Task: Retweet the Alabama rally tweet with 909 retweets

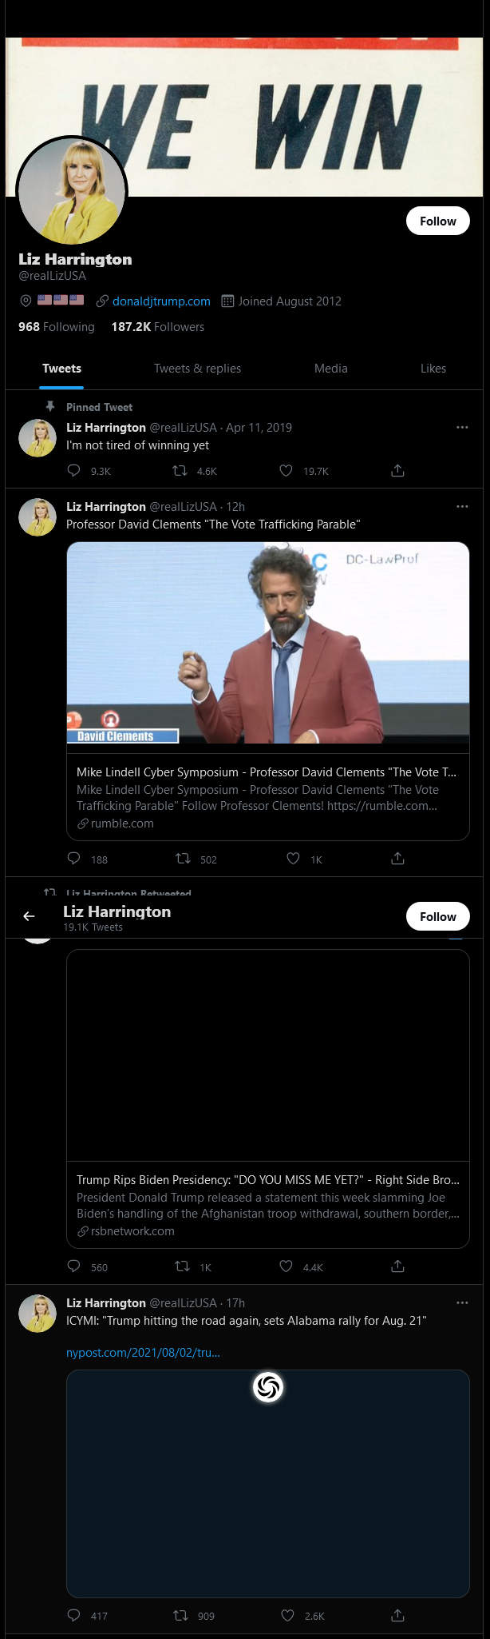Action: tap(181, 1615)
